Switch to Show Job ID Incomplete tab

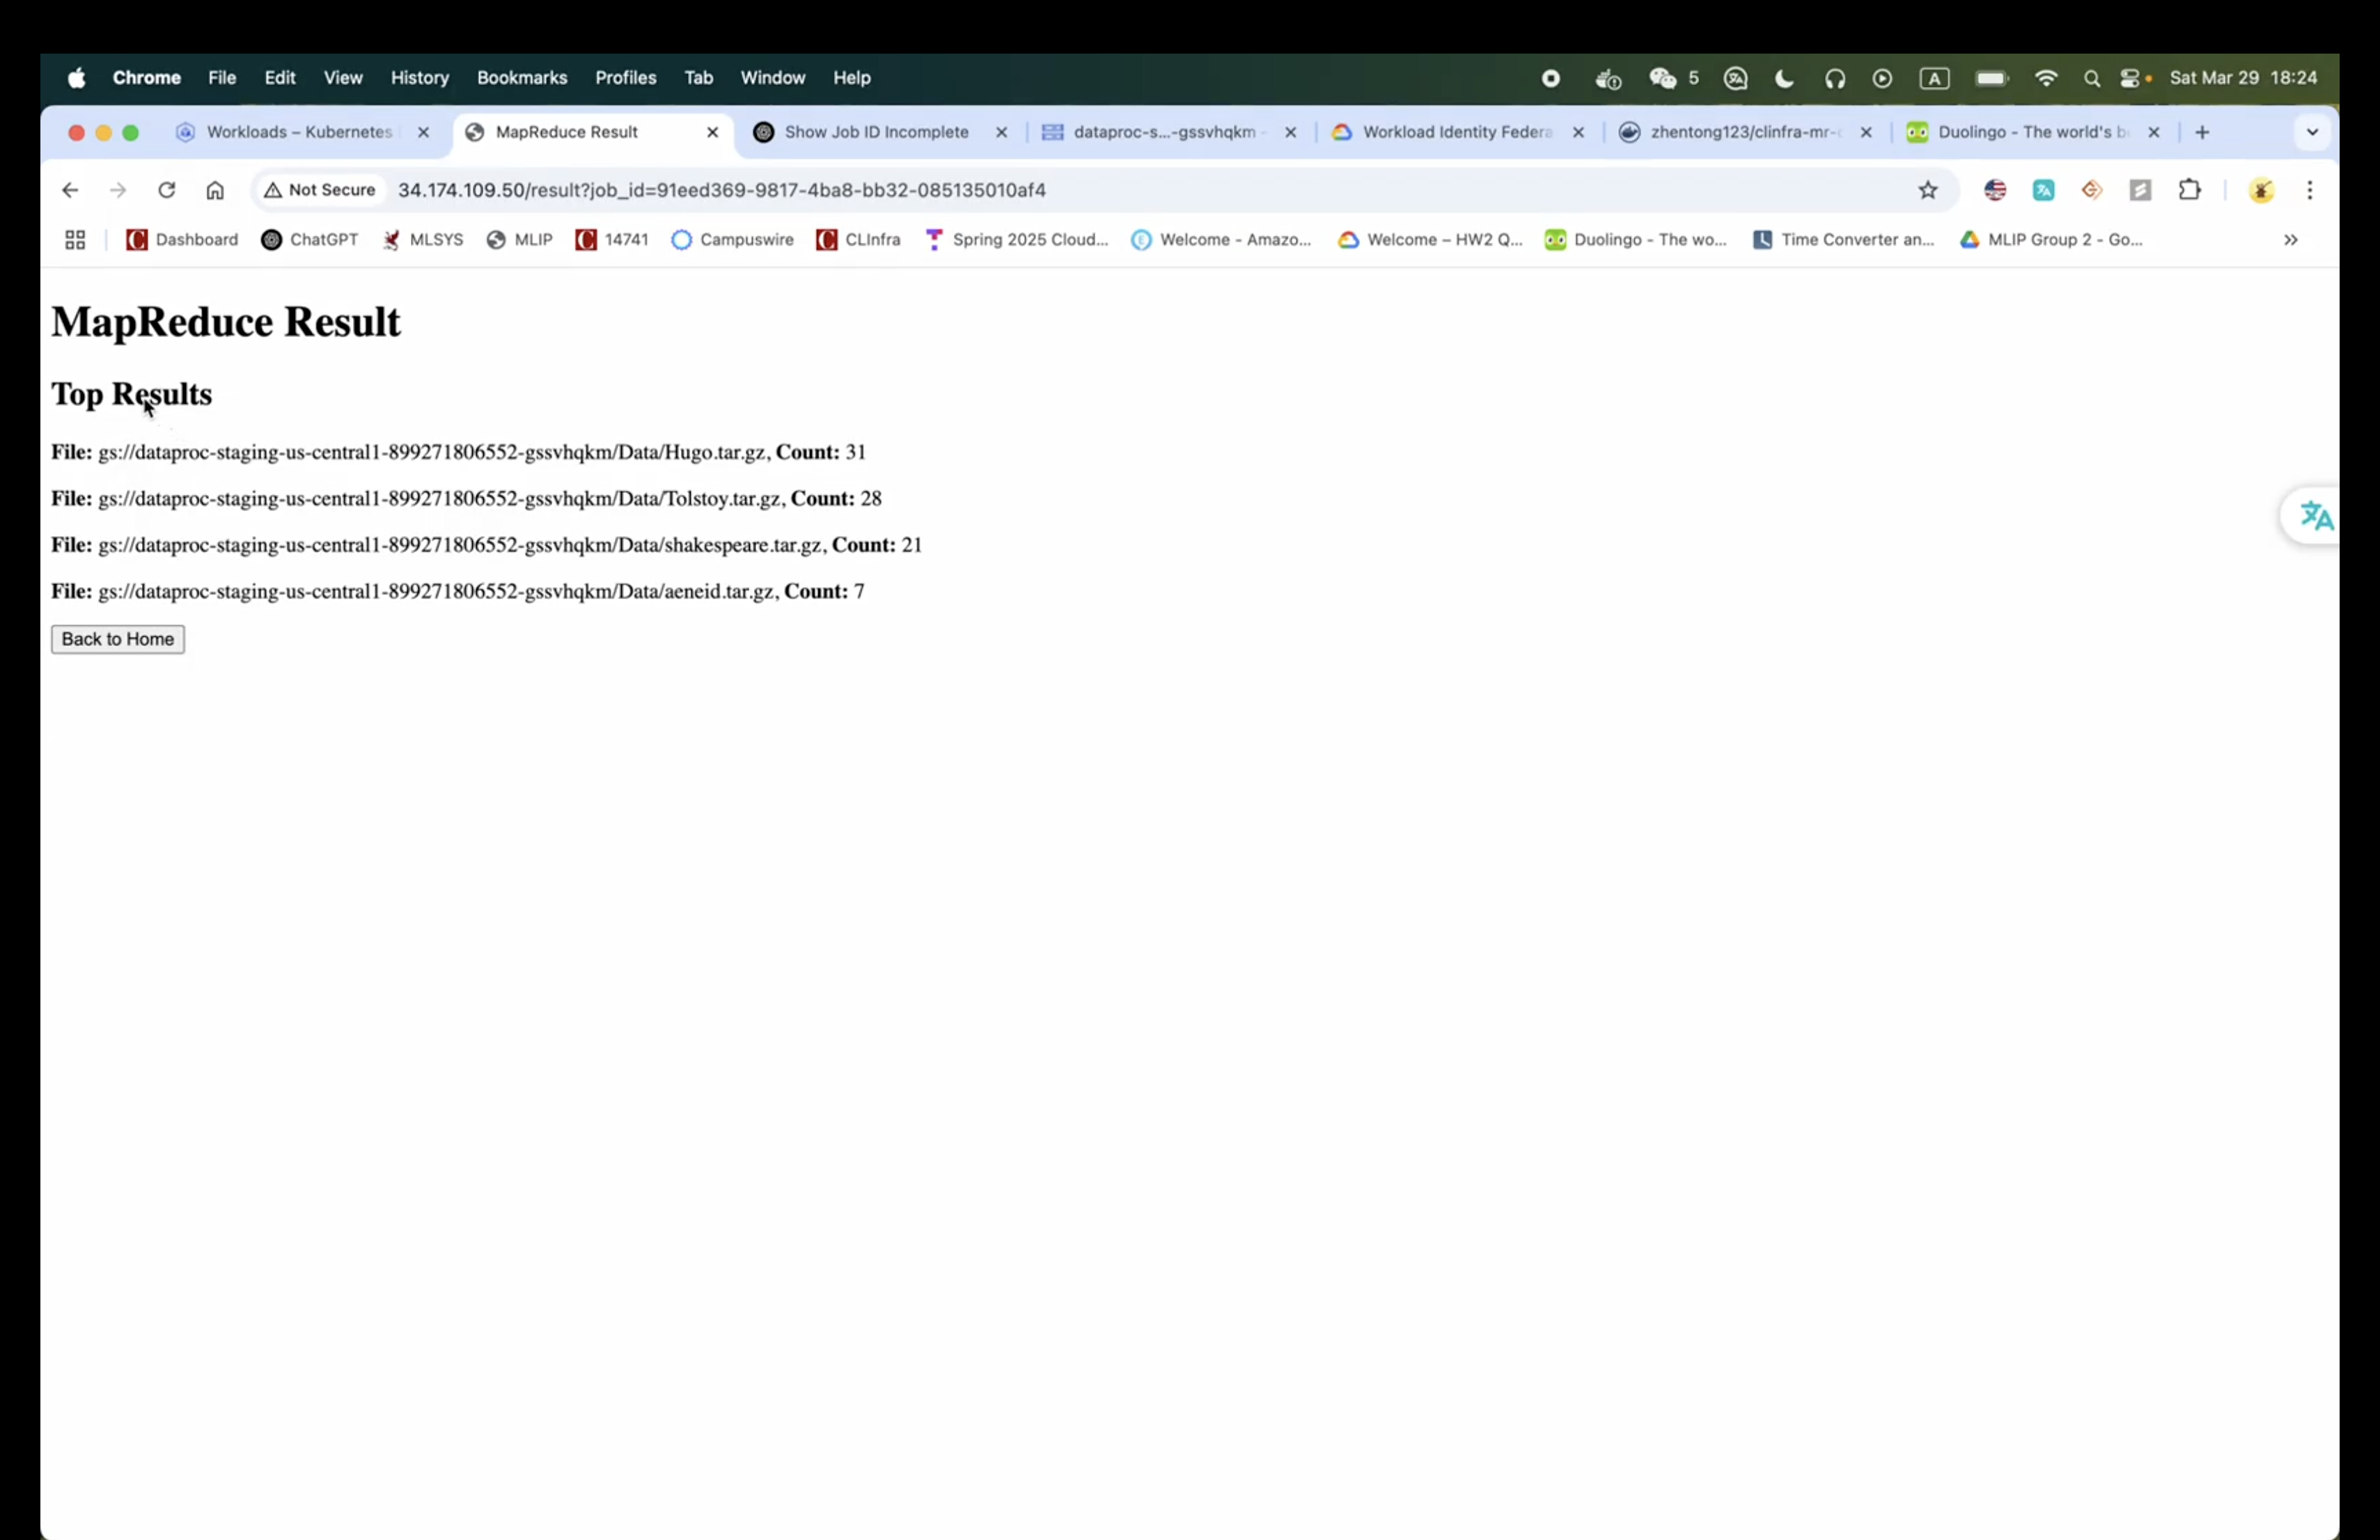coord(876,132)
